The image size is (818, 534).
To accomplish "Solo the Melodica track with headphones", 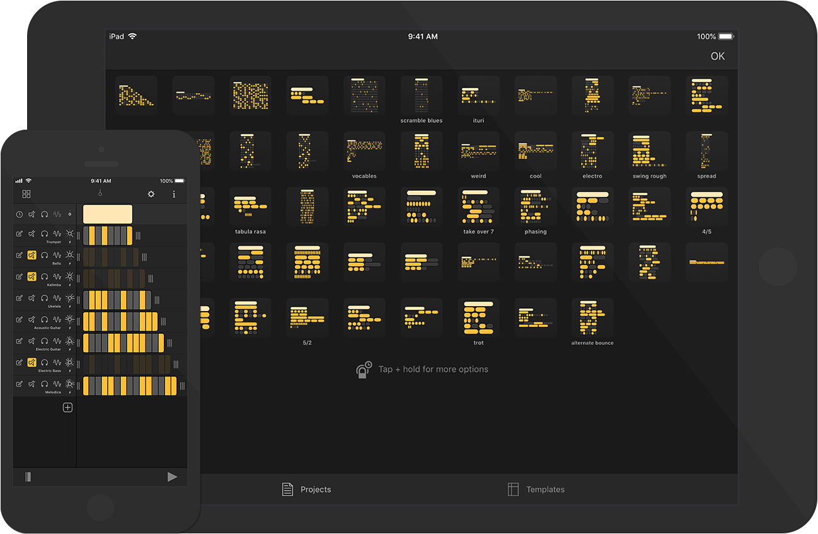I will click(x=44, y=383).
